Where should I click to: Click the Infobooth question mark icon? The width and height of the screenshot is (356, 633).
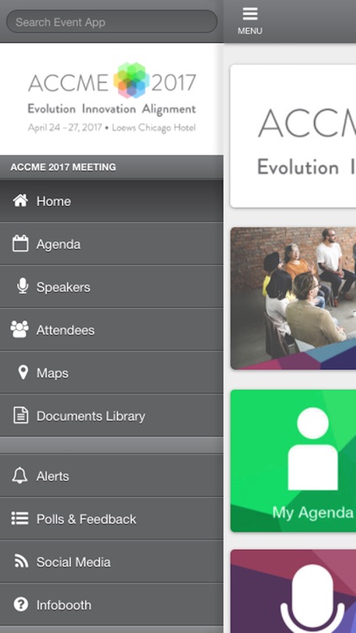(x=20, y=604)
